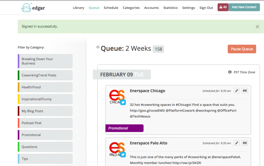
Task: Click the Promotional tag on Chicago post
Action: [x=125, y=128]
